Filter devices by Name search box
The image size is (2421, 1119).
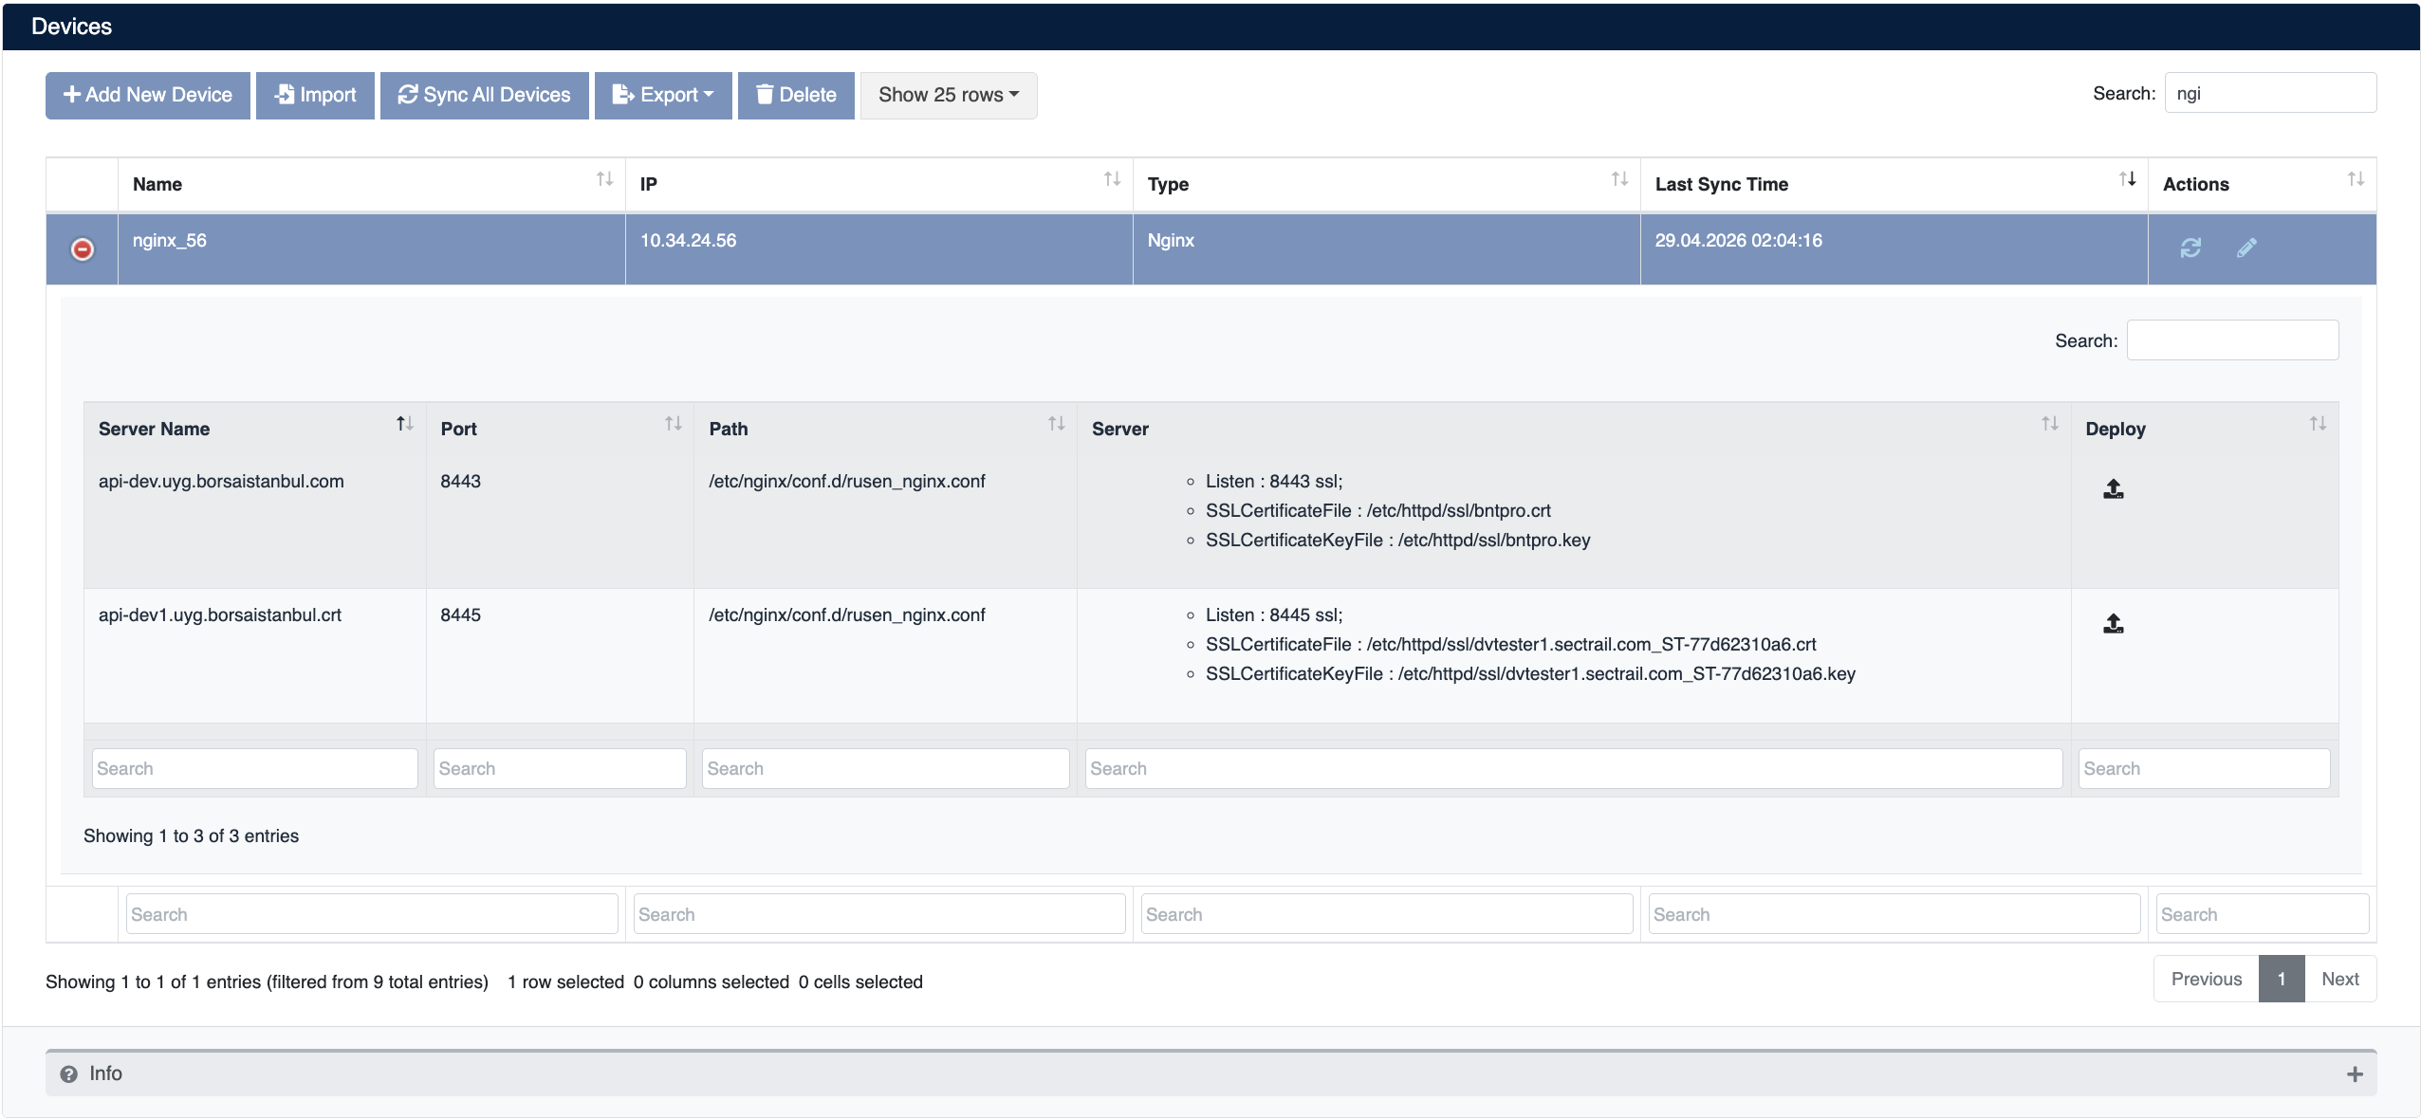click(x=372, y=915)
